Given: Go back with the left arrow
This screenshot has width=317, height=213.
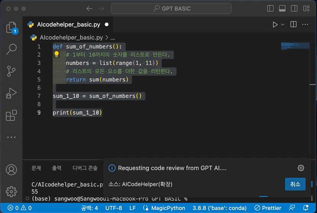Looking at the screenshot, I should 89,8.
